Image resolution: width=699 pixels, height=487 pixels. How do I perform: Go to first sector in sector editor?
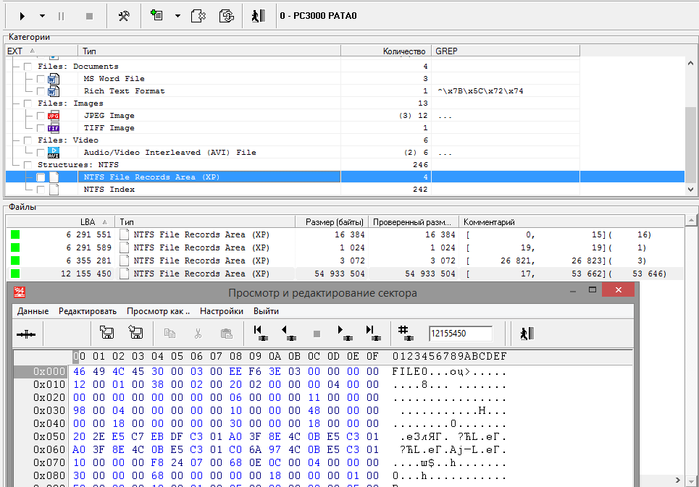click(261, 333)
